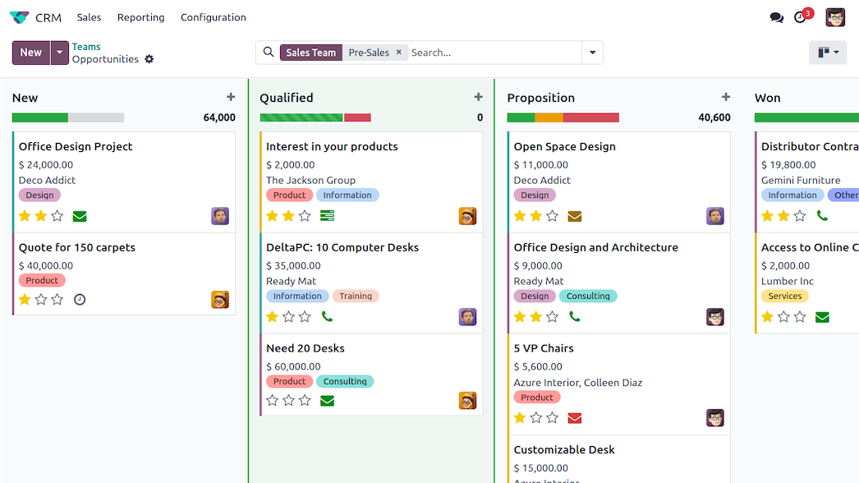This screenshot has width=859, height=483.
Task: Click the Design tag on Office Design Project
Action: coord(39,195)
